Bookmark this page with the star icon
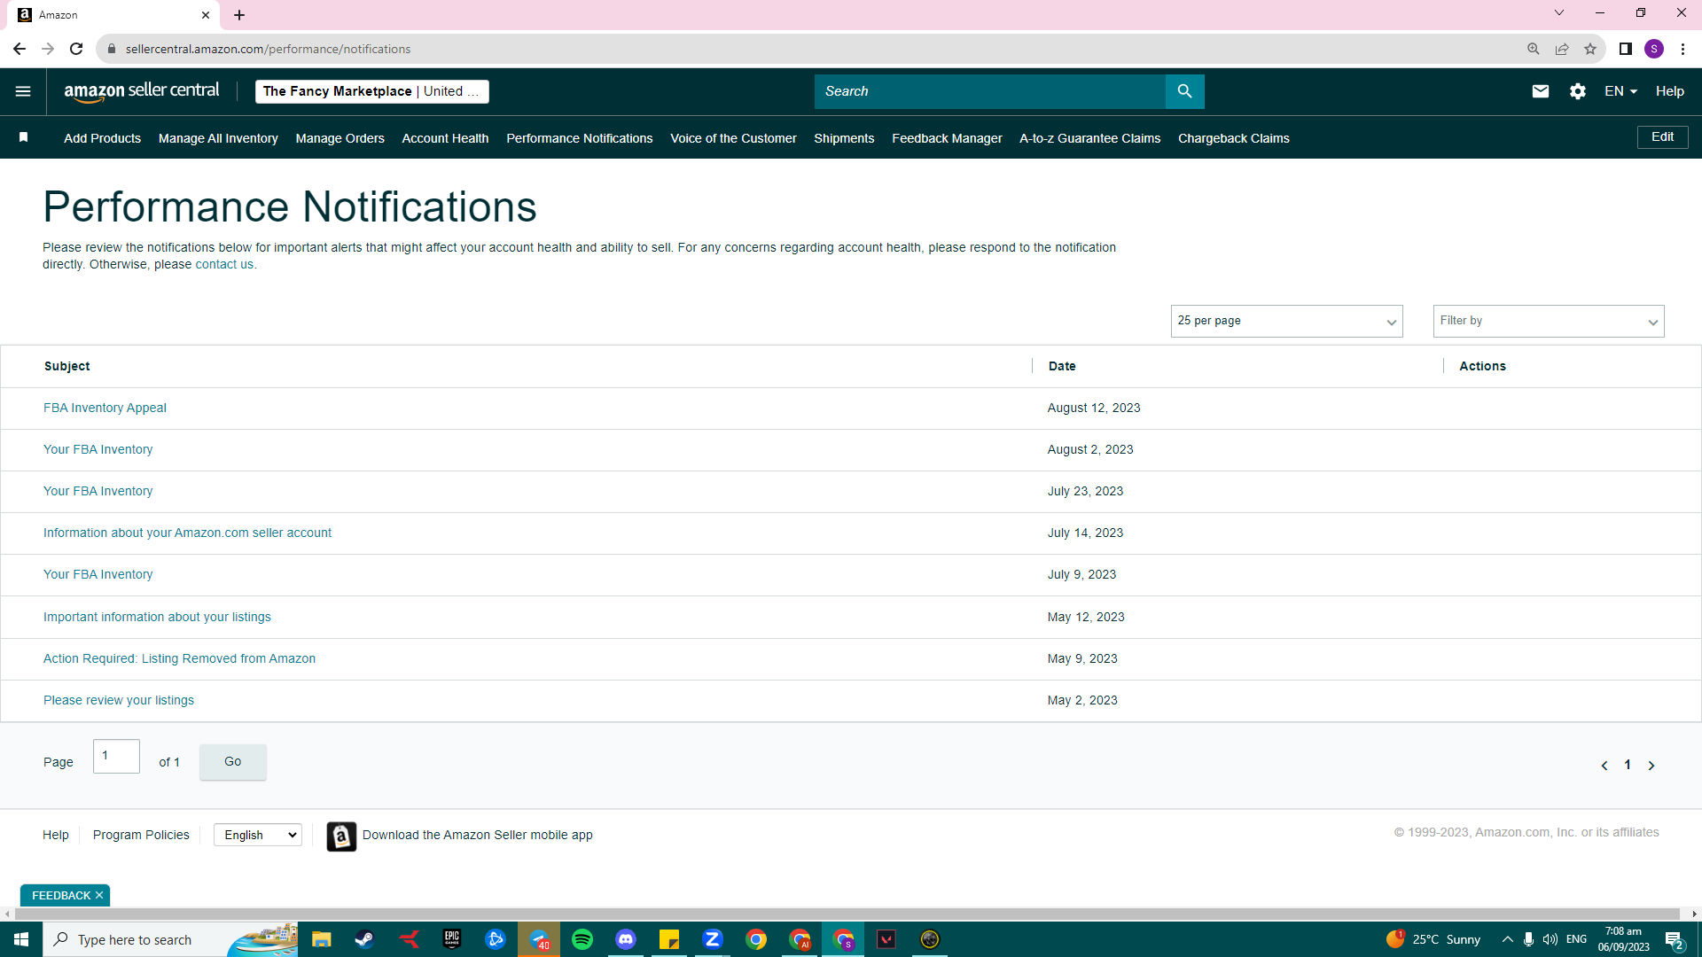Viewport: 1702px width, 957px height. [x=1590, y=49]
